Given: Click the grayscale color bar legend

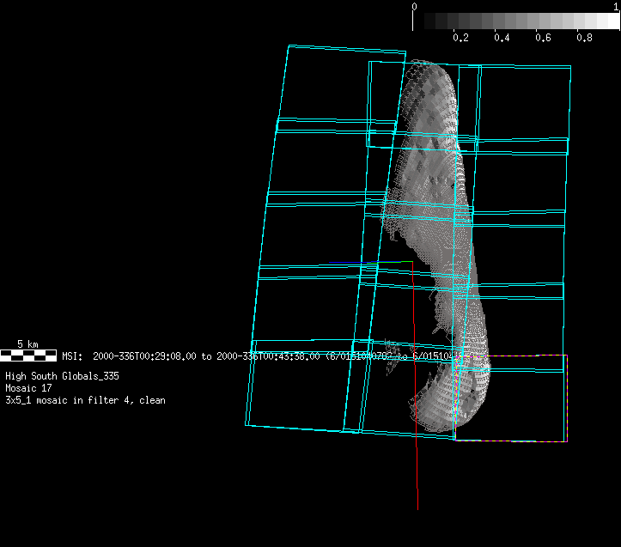Looking at the screenshot, I should (515, 21).
